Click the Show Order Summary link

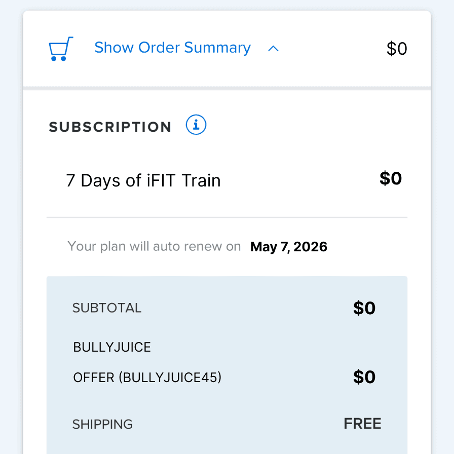(x=172, y=48)
